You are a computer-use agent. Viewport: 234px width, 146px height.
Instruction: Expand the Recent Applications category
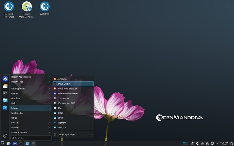[x=31, y=77]
